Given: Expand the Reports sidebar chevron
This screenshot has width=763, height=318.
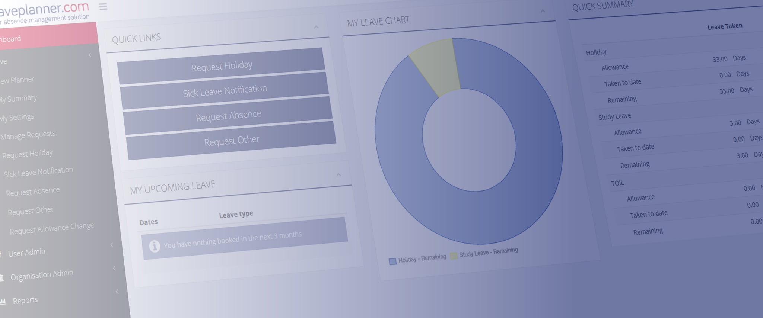Looking at the screenshot, I should click(x=117, y=292).
